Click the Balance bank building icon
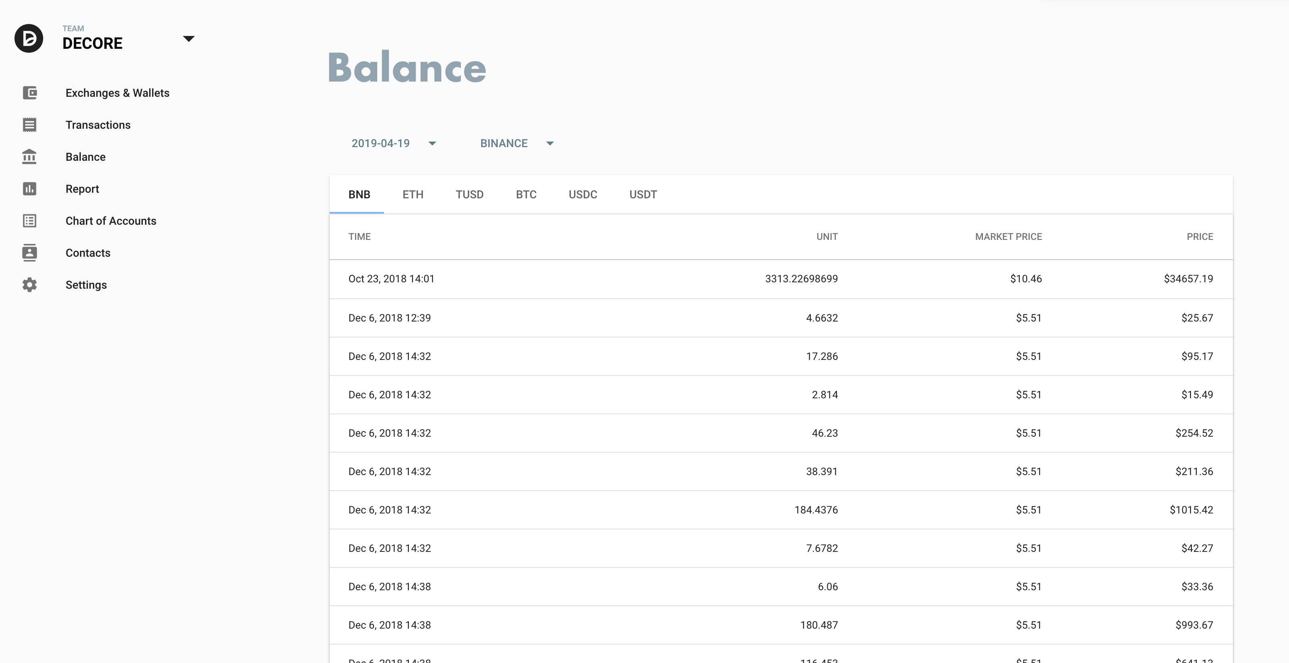The width and height of the screenshot is (1289, 663). (x=30, y=157)
